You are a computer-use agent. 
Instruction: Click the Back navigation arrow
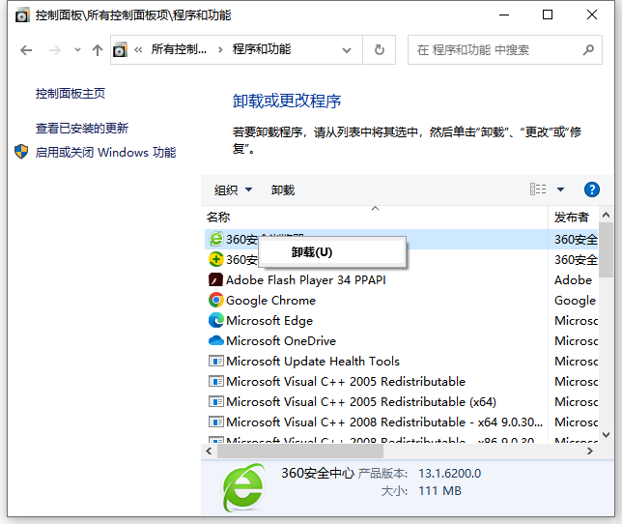click(x=26, y=50)
